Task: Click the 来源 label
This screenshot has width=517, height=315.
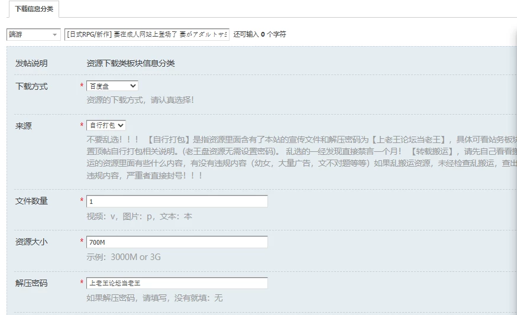Action: pos(24,126)
